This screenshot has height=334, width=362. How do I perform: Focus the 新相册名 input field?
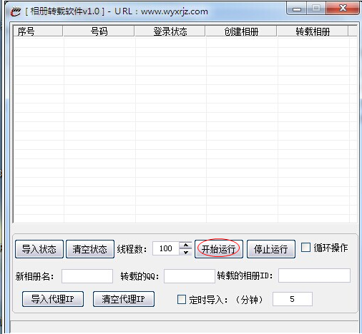click(x=87, y=276)
